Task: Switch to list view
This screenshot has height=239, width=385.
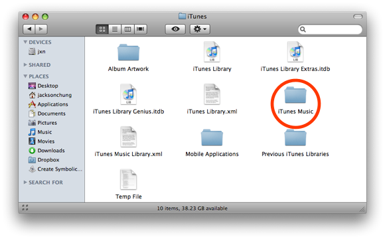Action: coord(115,29)
